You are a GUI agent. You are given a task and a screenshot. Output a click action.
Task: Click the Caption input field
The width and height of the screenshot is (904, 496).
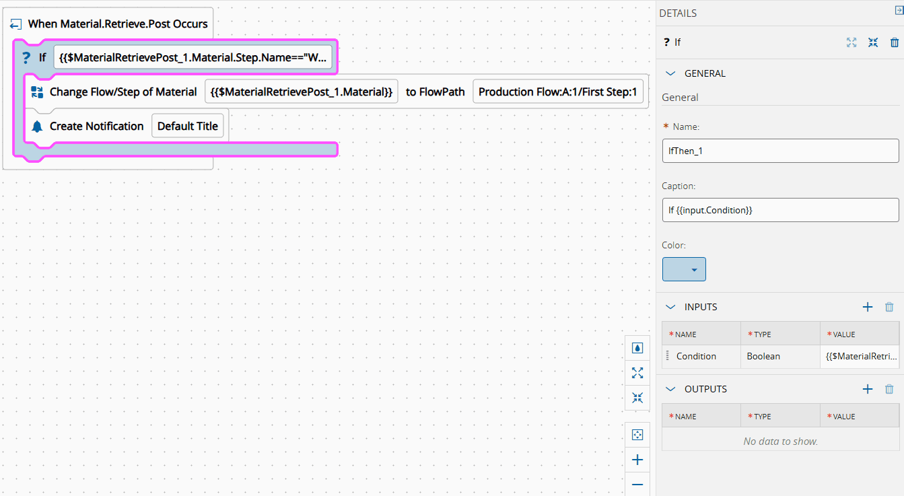780,210
